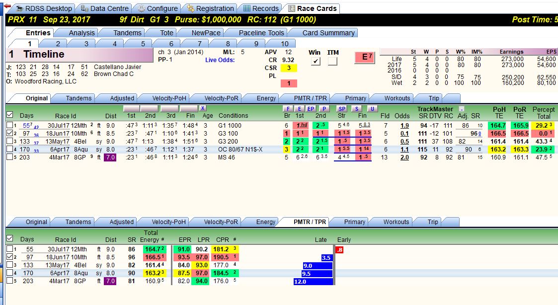Uncheck the 18Jun17 paceline in the upper table
This screenshot has width=558, height=305.
pos(9,133)
